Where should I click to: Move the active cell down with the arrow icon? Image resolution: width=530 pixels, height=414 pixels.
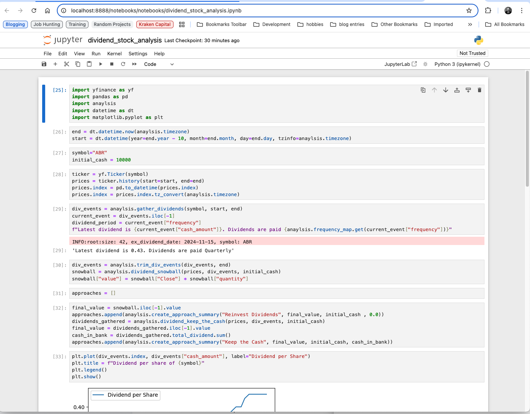(x=446, y=90)
